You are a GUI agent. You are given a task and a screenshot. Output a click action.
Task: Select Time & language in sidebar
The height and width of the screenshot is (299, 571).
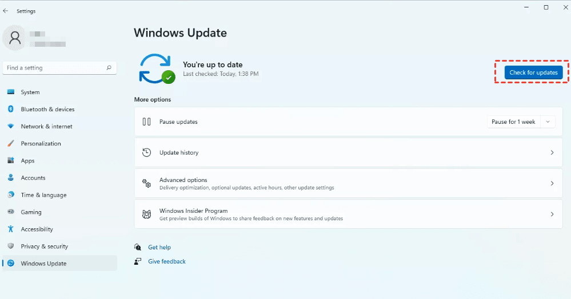pyautogui.click(x=43, y=195)
